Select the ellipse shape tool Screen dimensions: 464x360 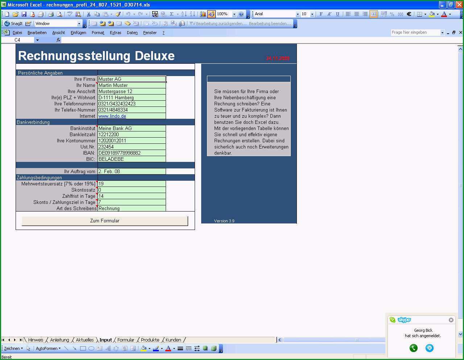click(x=91, y=348)
